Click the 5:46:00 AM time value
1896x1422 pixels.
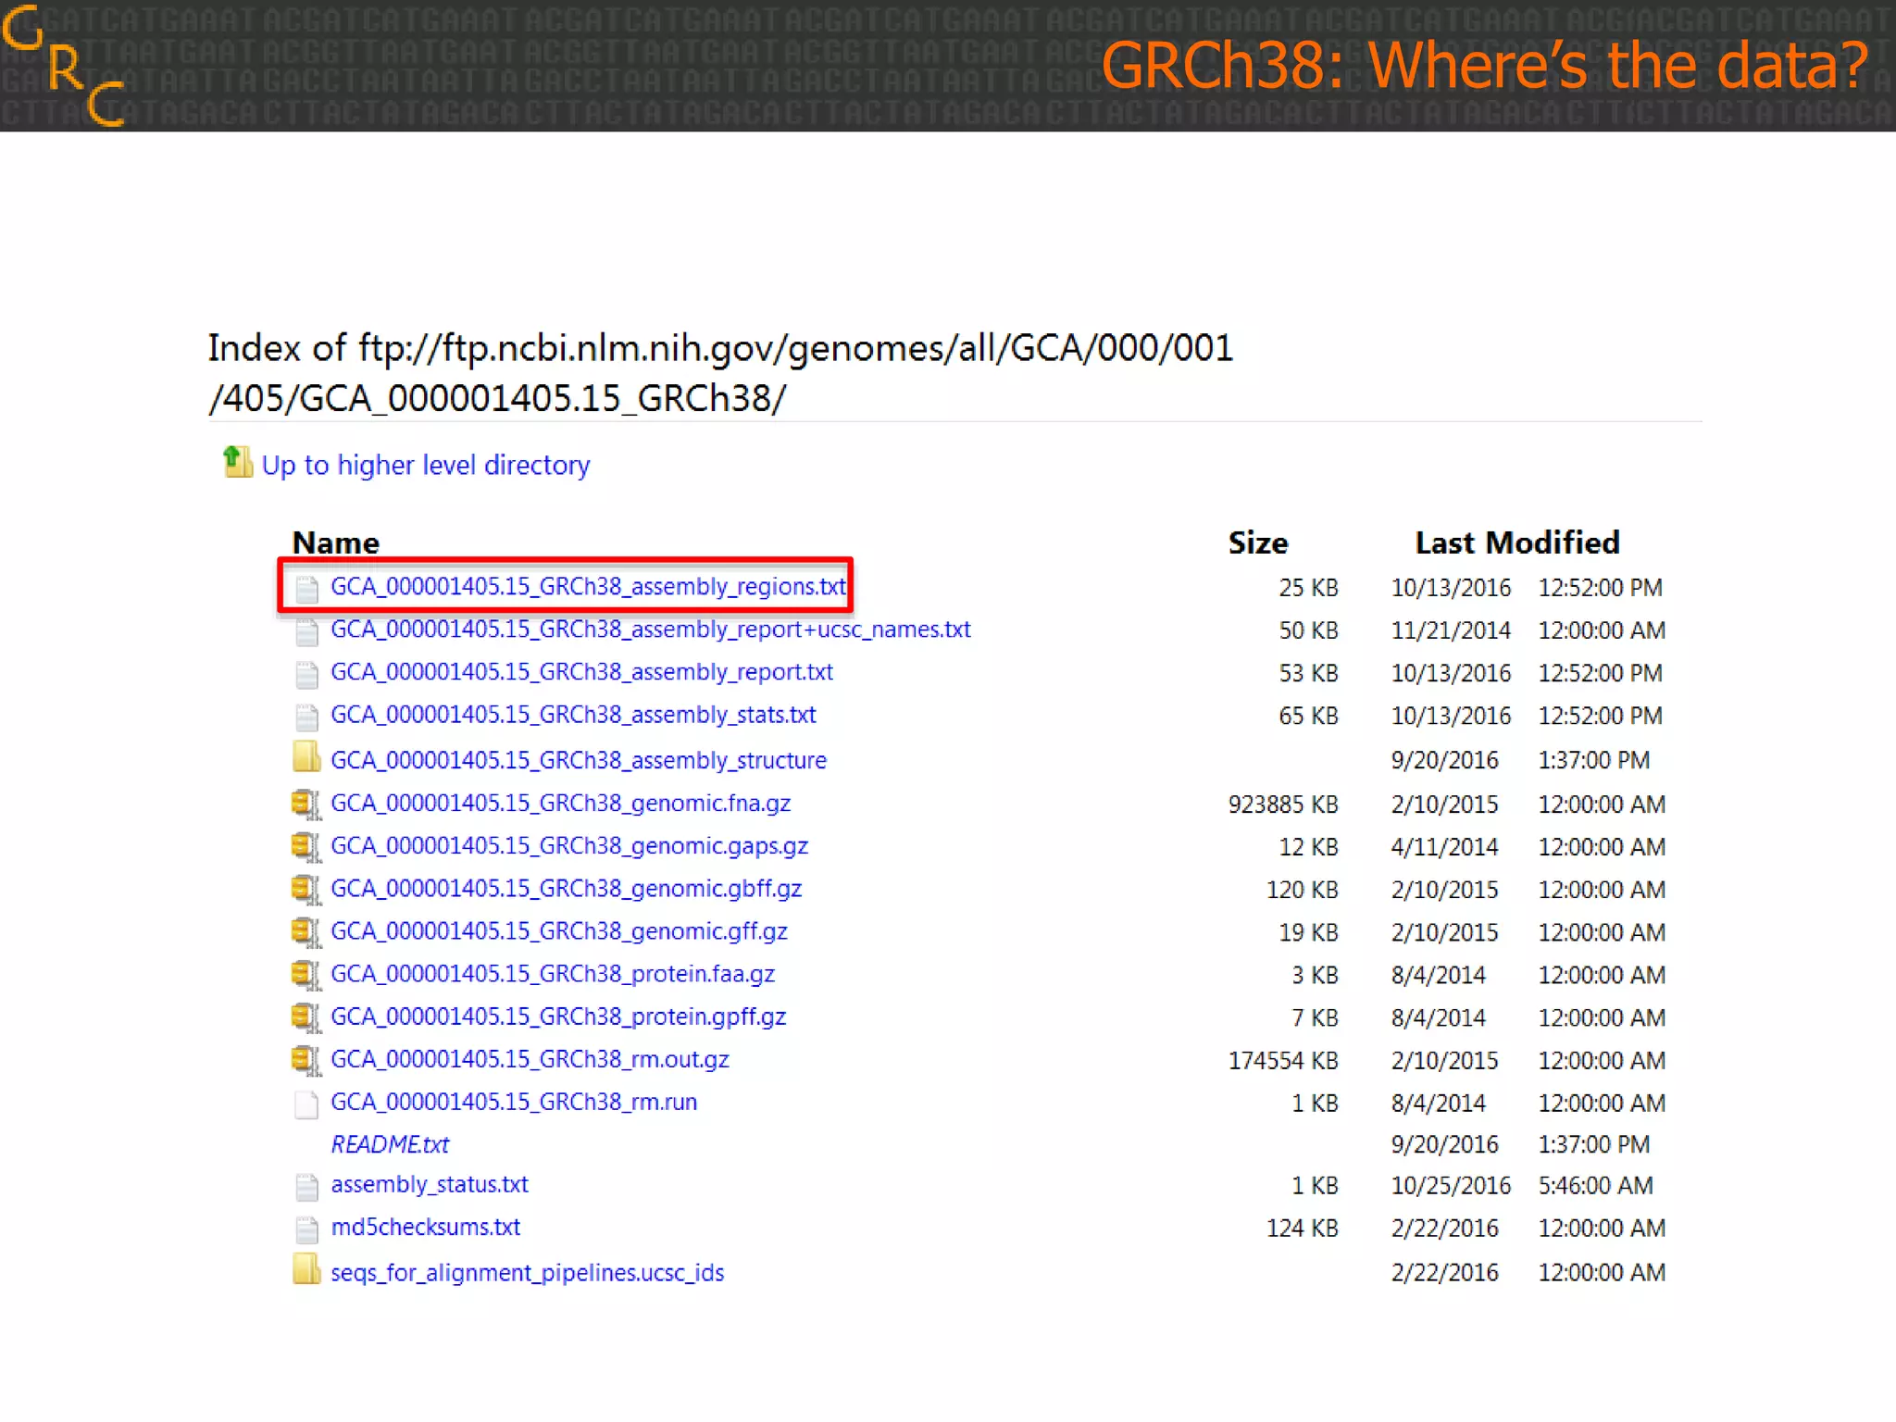point(1596,1186)
